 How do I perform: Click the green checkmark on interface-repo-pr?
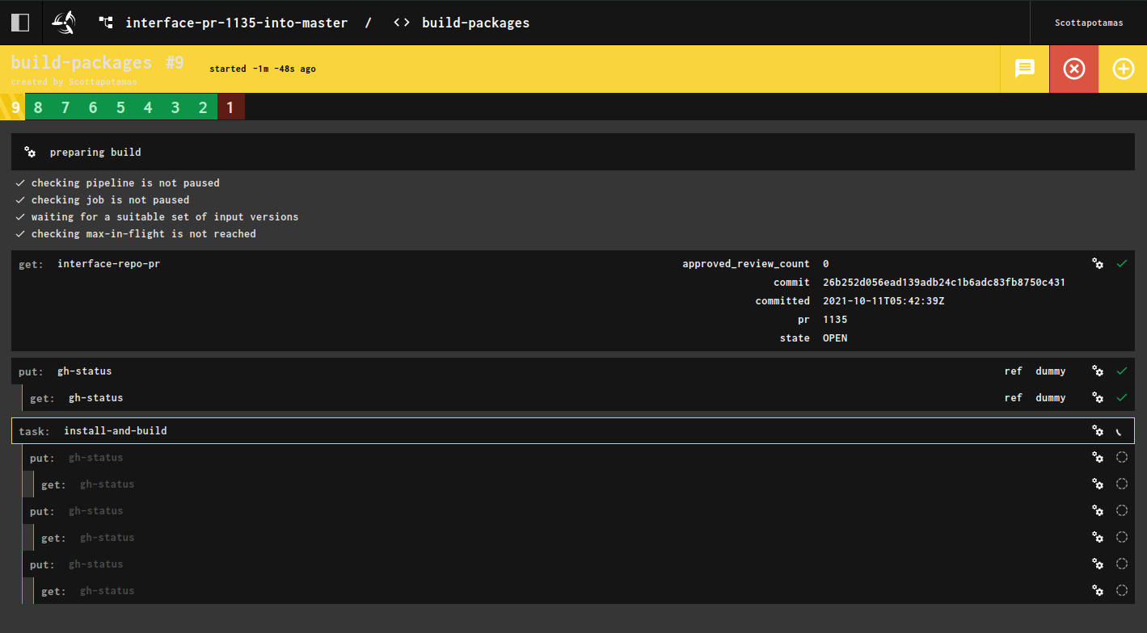1122,263
